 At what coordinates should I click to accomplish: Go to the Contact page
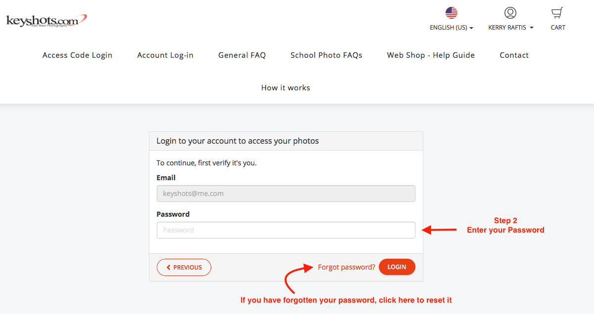click(514, 55)
